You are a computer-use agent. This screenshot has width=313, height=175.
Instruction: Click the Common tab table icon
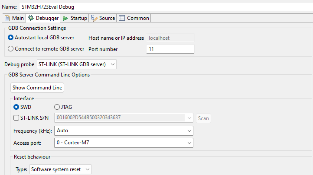coord(122,18)
